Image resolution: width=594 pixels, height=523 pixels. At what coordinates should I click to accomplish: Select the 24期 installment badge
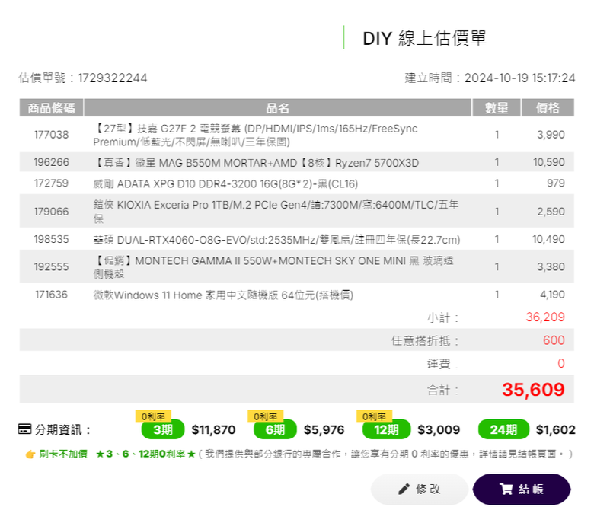click(503, 429)
